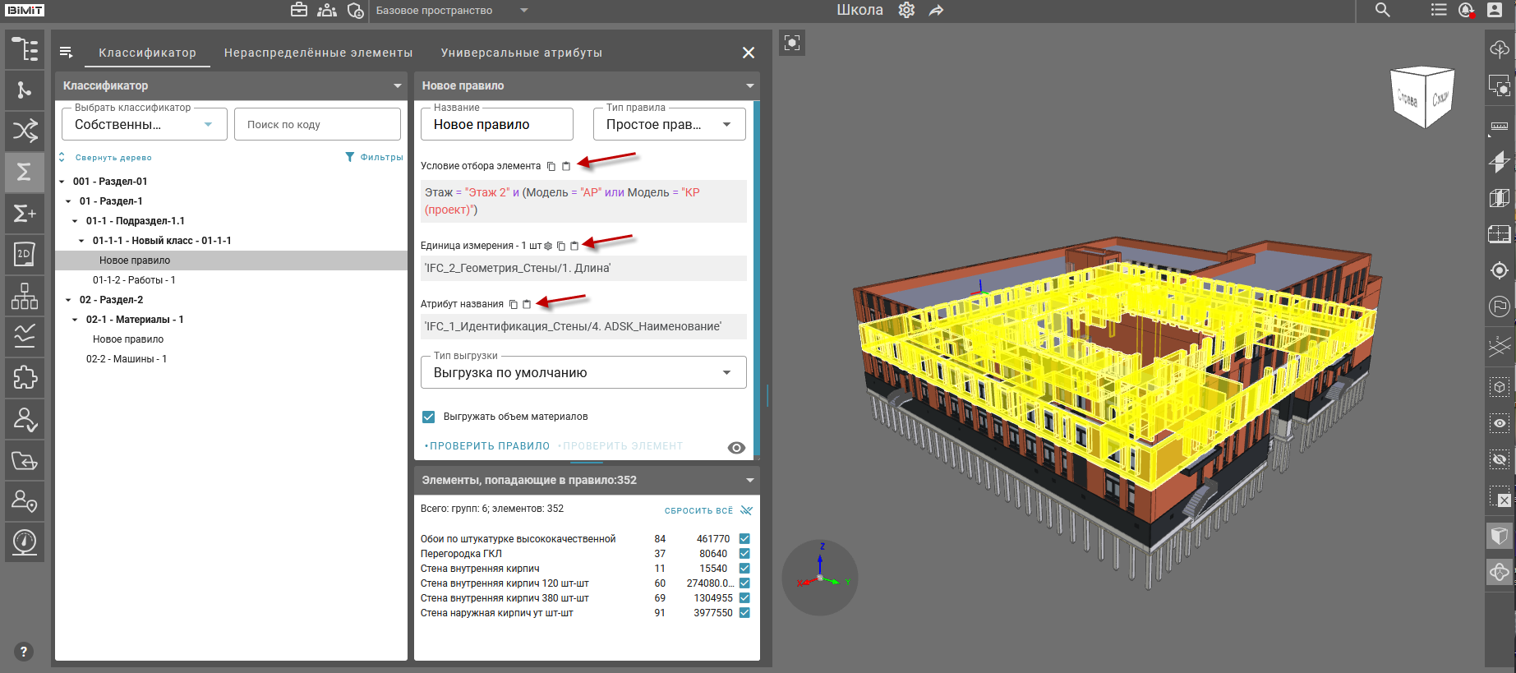
Task: Open the 'Тип выгрузки' dropdown
Action: (x=583, y=372)
